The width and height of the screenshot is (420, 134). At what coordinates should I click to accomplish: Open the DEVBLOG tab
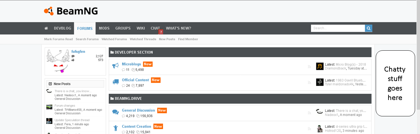coord(62,28)
